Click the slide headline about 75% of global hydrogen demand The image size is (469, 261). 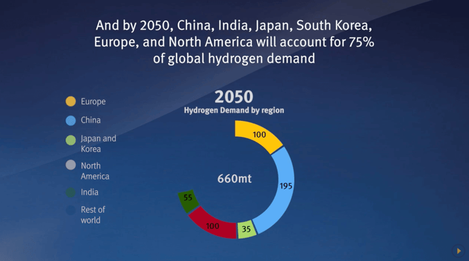click(234, 42)
